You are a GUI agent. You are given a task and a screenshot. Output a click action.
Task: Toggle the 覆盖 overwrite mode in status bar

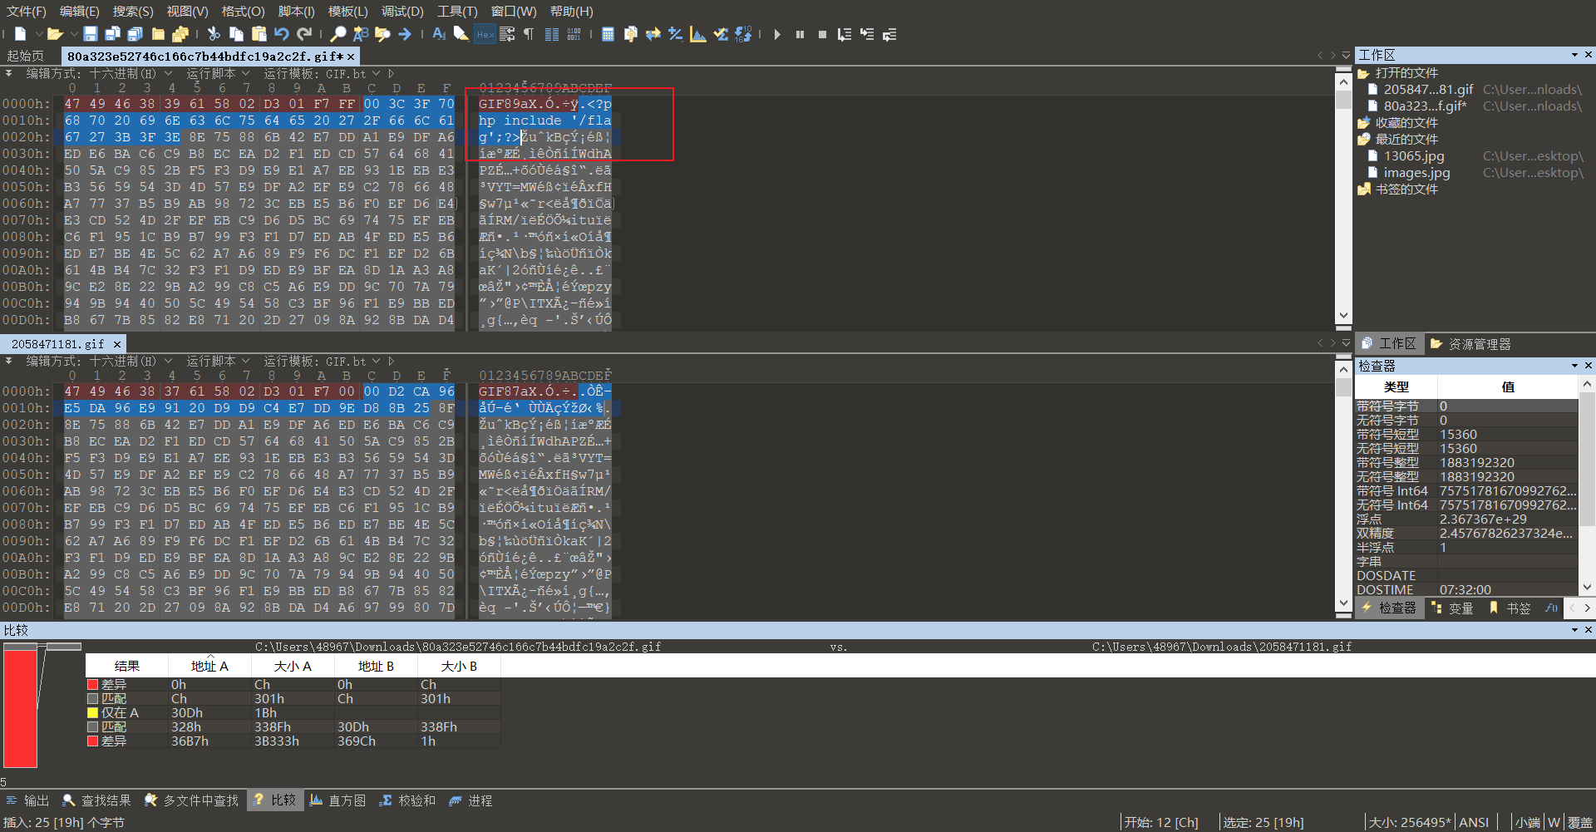point(1579,822)
